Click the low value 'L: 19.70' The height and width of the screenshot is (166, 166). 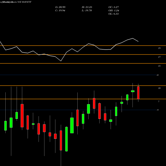pos(87,11)
